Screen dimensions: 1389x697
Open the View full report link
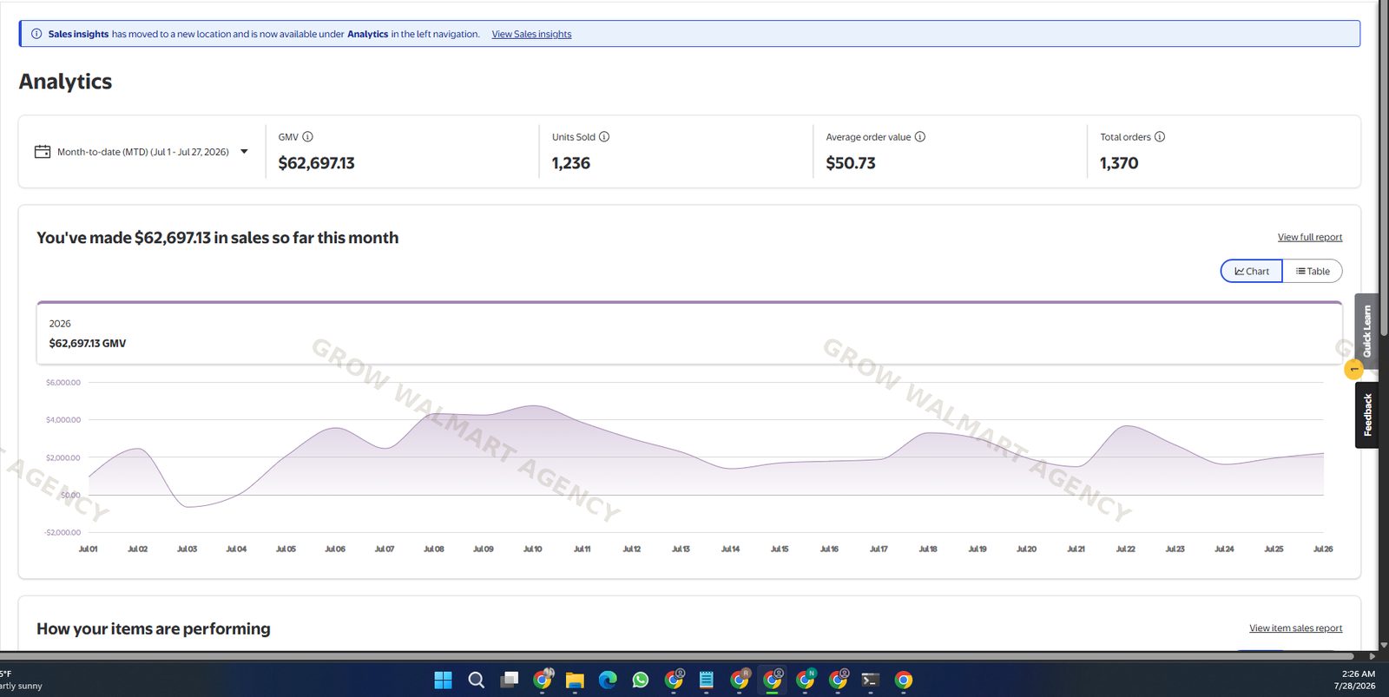1310,237
